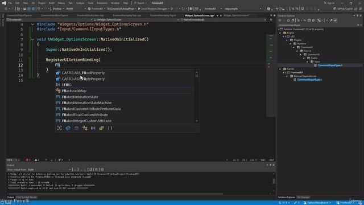Choose FBakedAnimationStateMachine suggestion
The width and height of the screenshot is (364, 205).
click(x=125, y=102)
